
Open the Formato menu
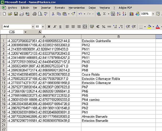coord(60,8)
